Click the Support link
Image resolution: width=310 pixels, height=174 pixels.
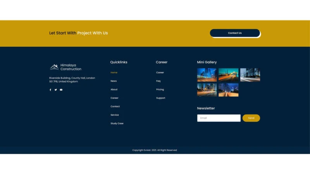(x=160, y=98)
